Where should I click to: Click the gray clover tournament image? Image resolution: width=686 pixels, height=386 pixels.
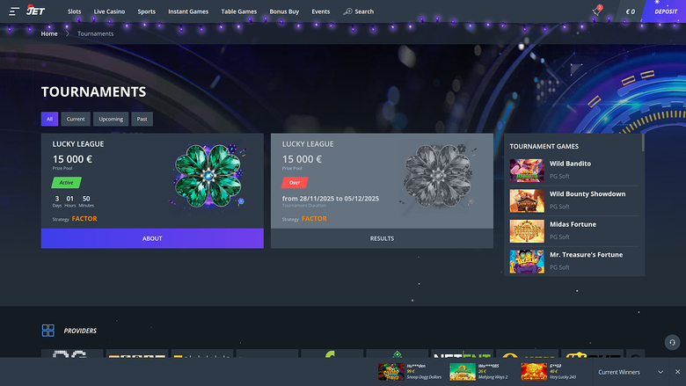point(437,176)
